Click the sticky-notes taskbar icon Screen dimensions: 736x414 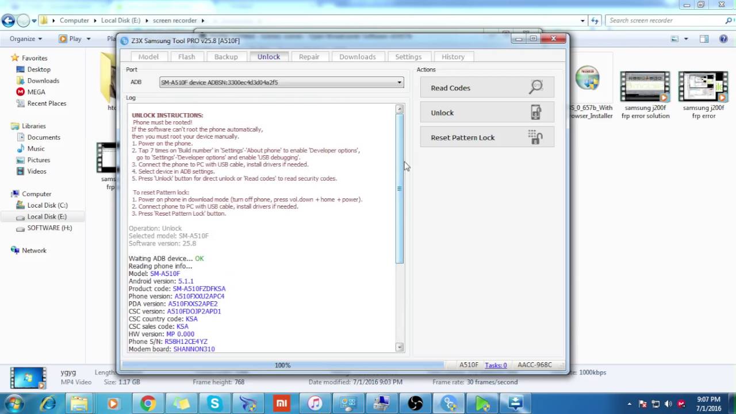(181, 404)
